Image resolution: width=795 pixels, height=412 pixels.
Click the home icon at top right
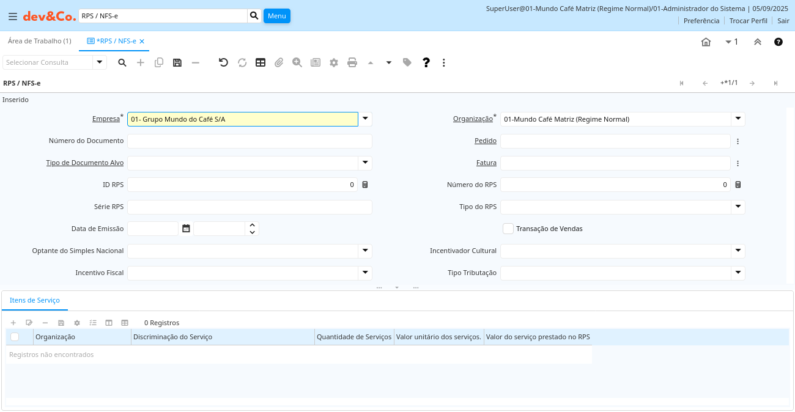[x=706, y=42]
